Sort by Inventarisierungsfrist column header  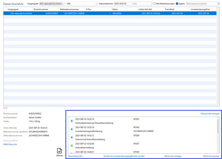[x=200, y=9]
